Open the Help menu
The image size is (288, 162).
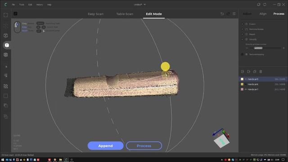(49, 4)
